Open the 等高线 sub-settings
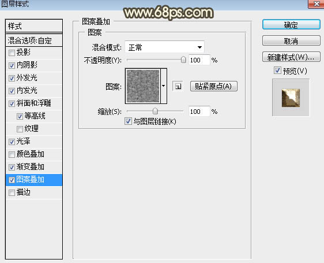Screen dimensions: 324x263 [x=35, y=116]
